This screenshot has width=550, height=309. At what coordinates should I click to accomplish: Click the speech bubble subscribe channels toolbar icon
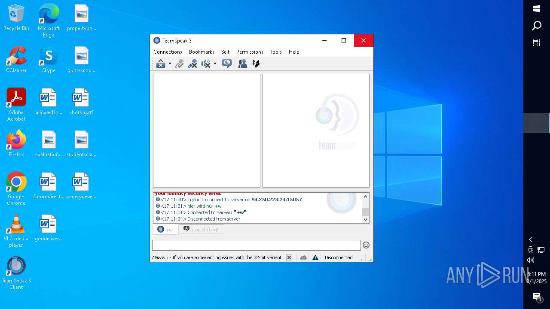click(x=226, y=64)
